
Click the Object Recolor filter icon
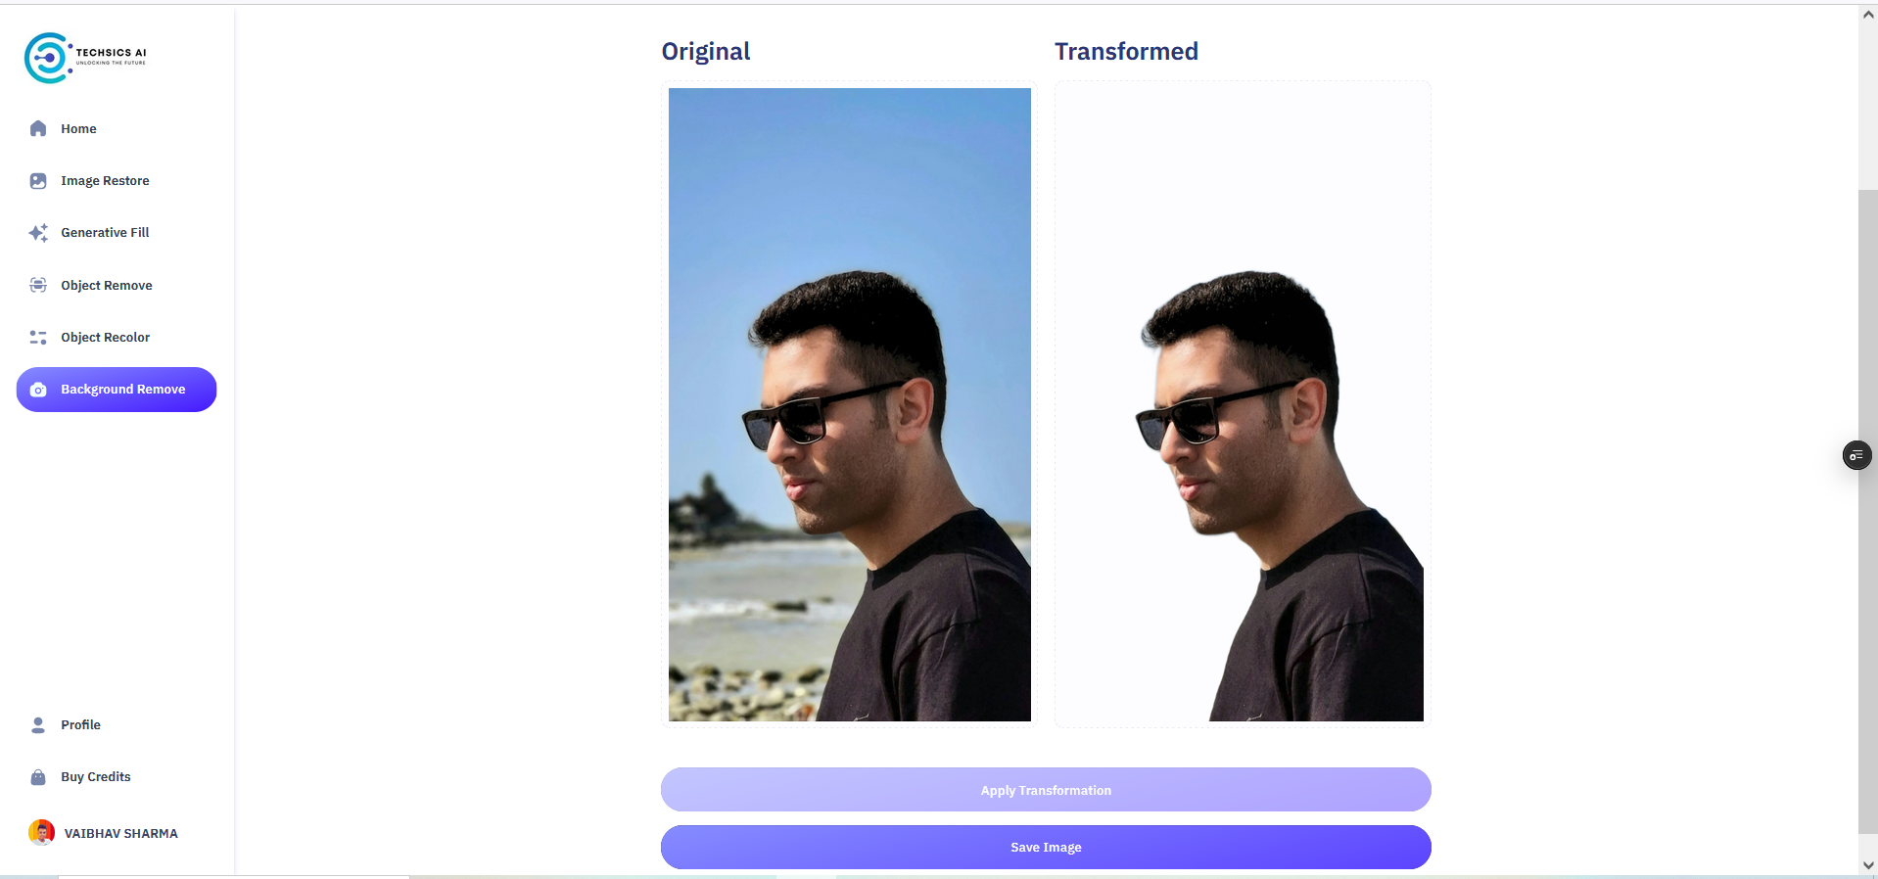pos(38,337)
